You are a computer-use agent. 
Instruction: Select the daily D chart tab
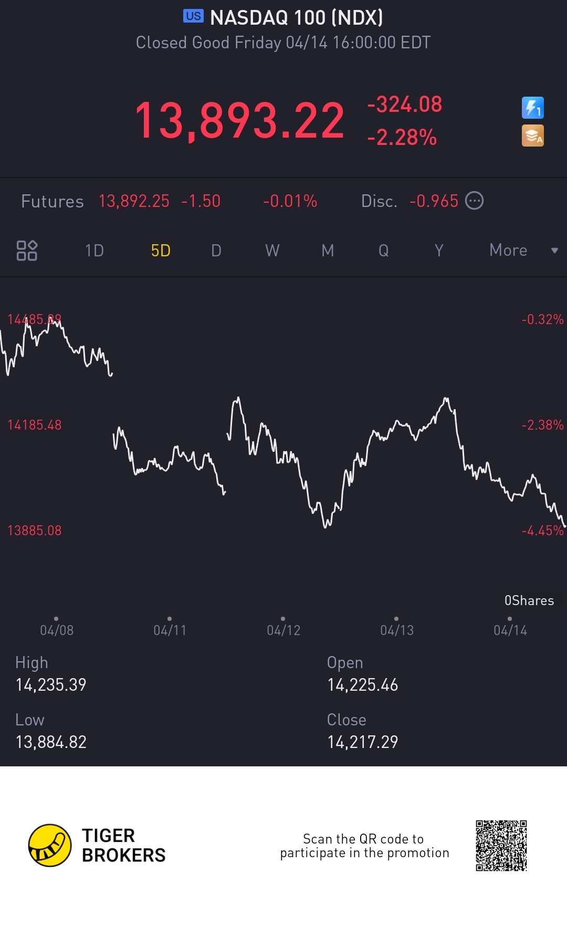click(x=216, y=251)
